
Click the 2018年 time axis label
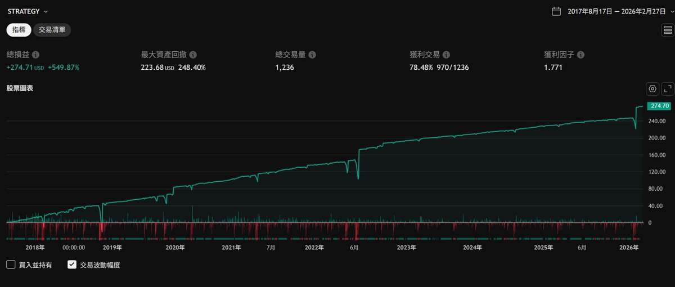tap(35, 247)
